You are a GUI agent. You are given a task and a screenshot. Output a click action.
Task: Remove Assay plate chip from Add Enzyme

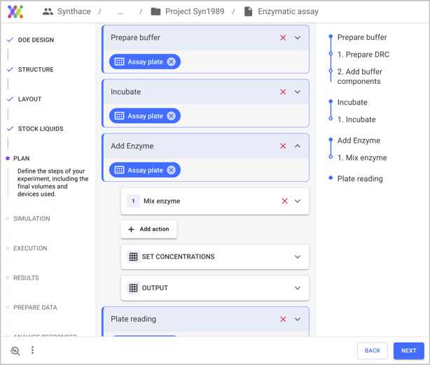(x=171, y=171)
